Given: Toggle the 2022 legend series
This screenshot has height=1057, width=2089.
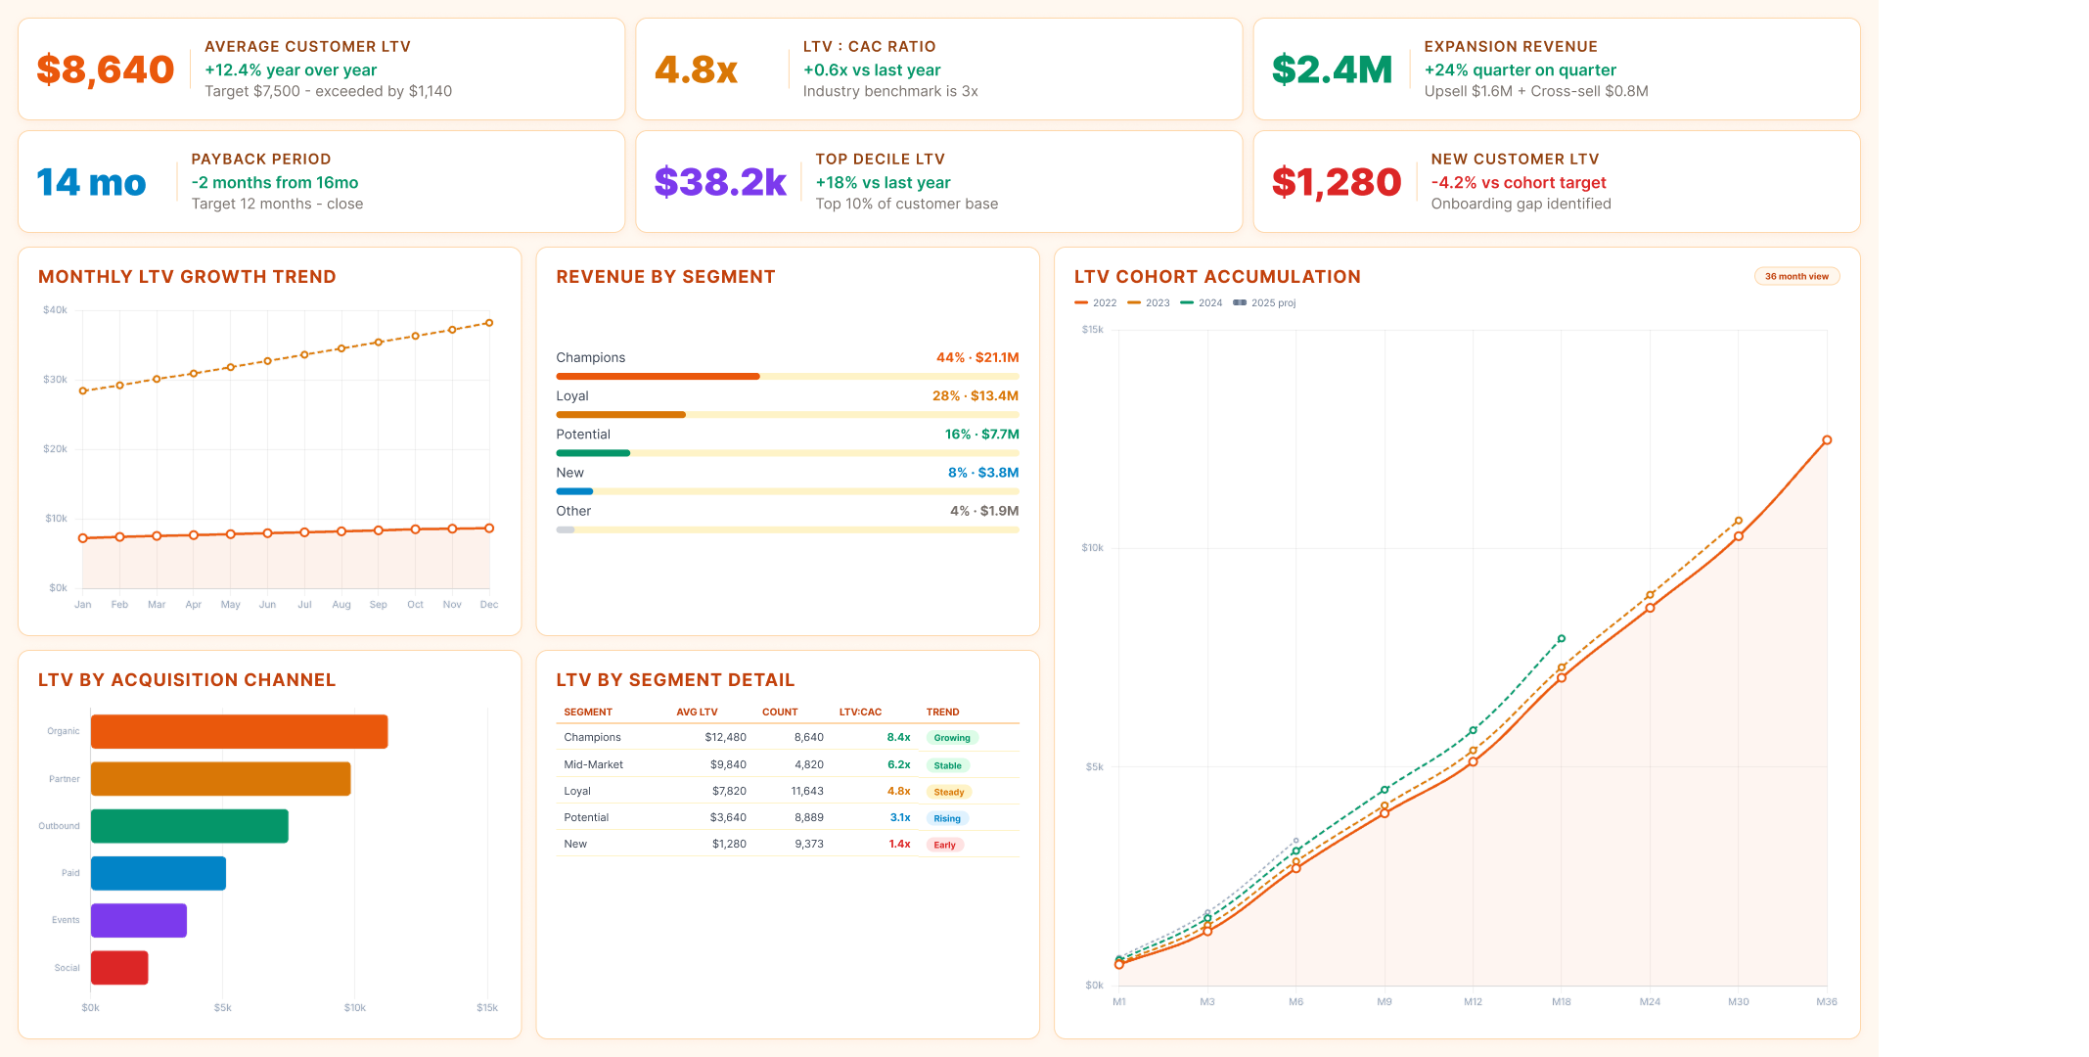Looking at the screenshot, I should (1095, 303).
